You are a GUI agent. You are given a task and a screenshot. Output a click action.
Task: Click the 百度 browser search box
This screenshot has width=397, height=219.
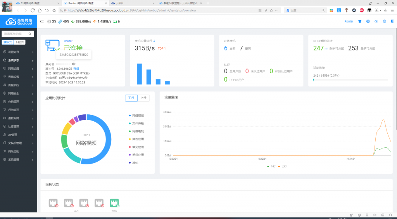pos(305,10)
